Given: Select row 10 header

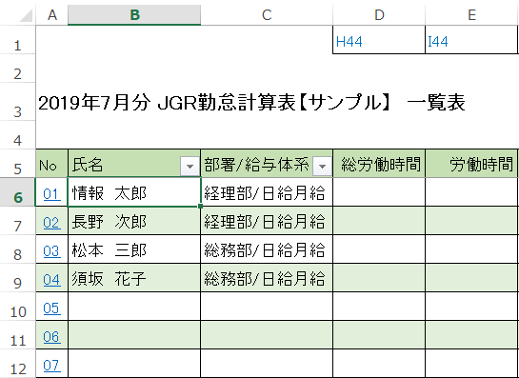Looking at the screenshot, I should [18, 307].
